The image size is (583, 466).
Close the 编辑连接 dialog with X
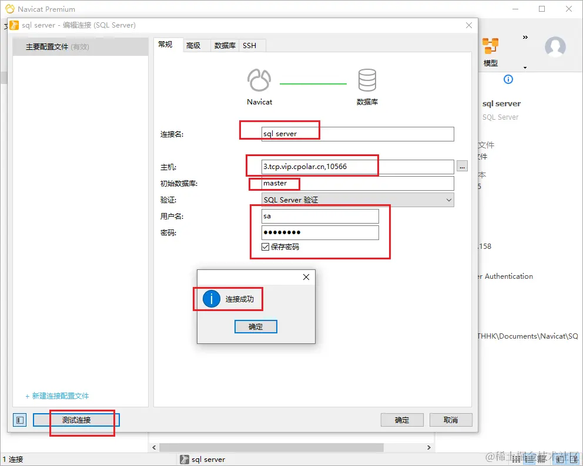tap(469, 25)
